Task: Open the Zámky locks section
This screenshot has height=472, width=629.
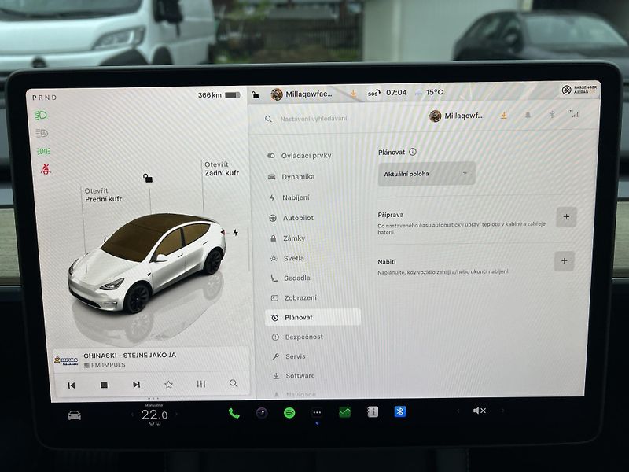Action: pyautogui.click(x=288, y=238)
